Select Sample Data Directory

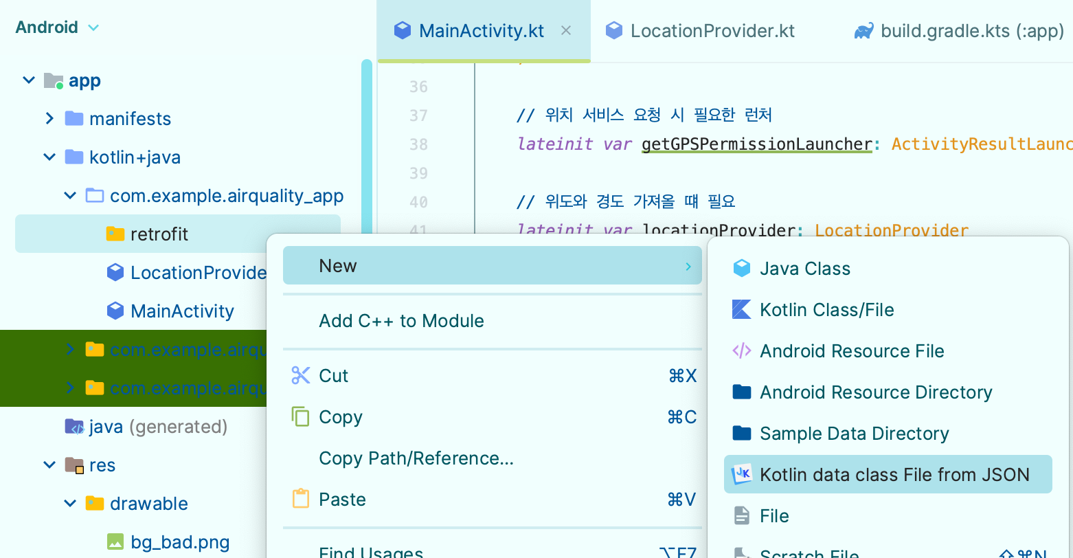[x=888, y=433]
